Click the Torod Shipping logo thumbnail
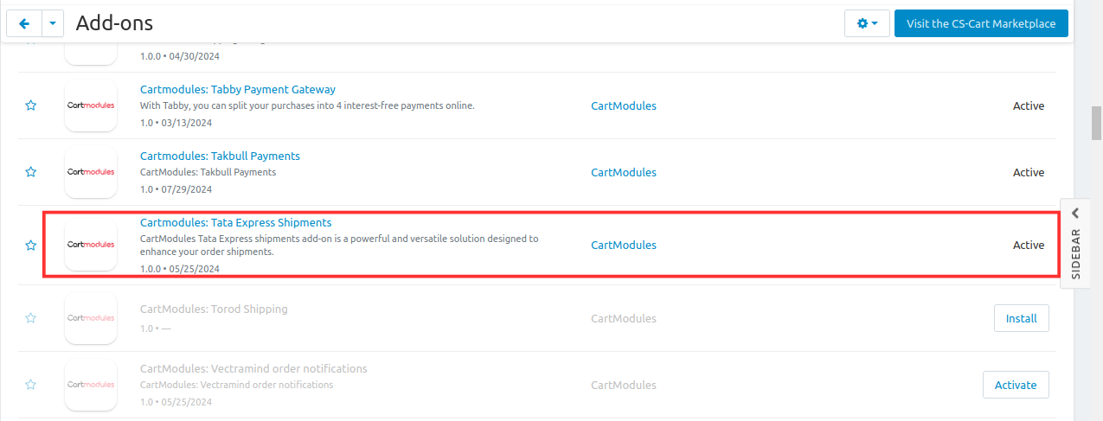The width and height of the screenshot is (1103, 421). 91,318
